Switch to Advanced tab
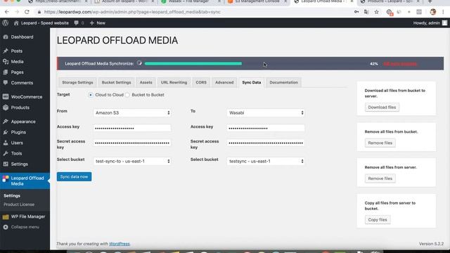The height and width of the screenshot is (253, 450). tap(224, 82)
